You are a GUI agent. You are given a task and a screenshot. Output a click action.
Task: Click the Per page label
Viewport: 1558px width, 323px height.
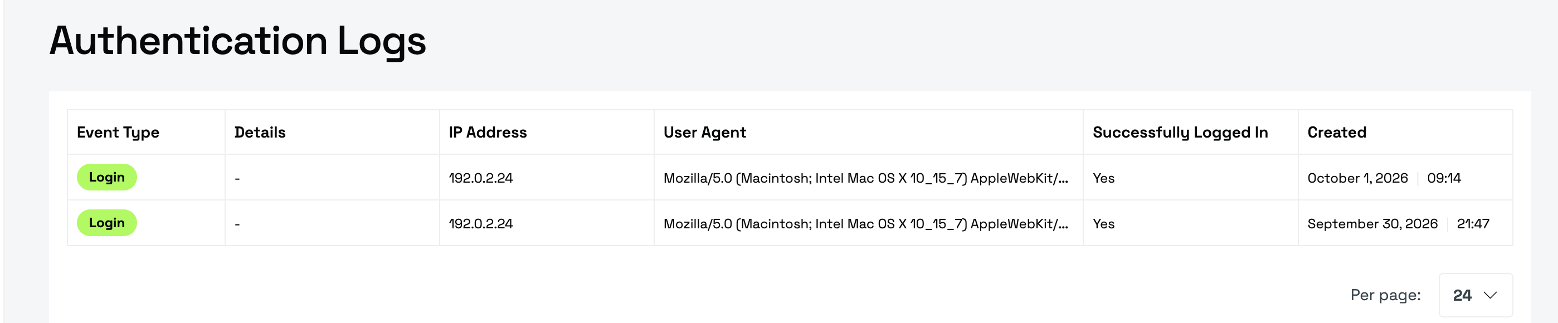point(1385,295)
